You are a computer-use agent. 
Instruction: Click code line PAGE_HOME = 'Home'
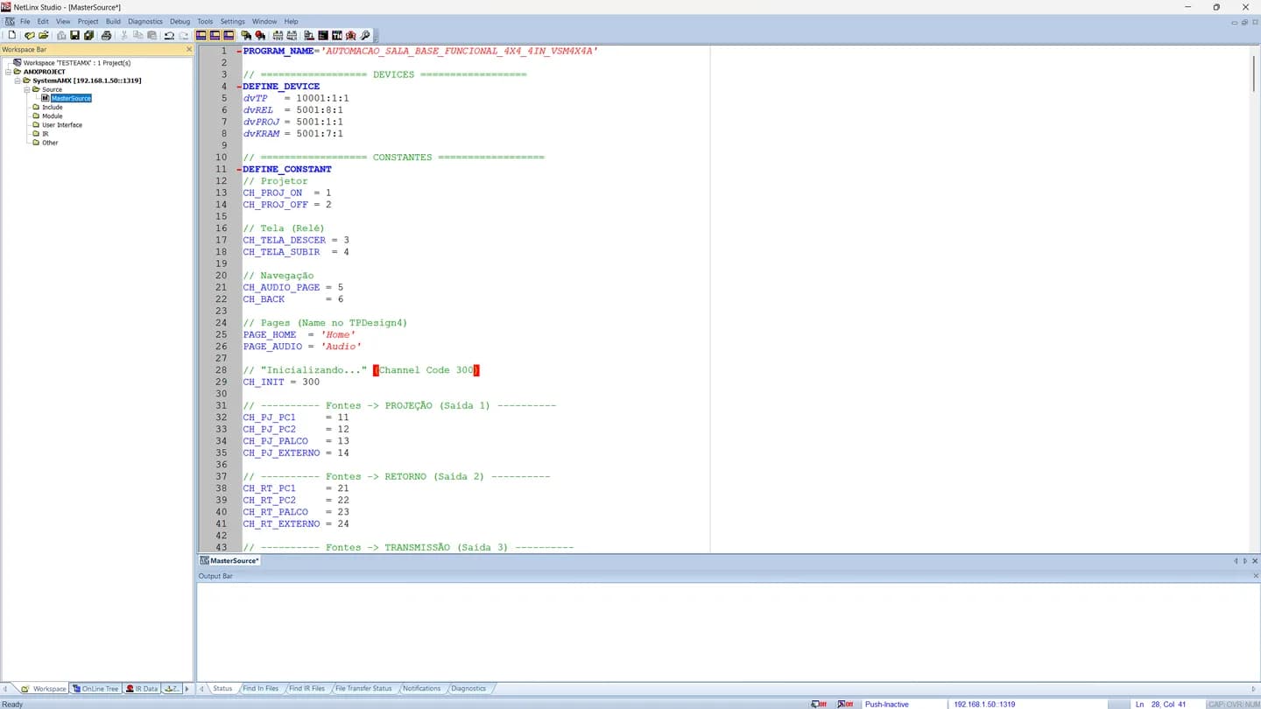coord(299,335)
